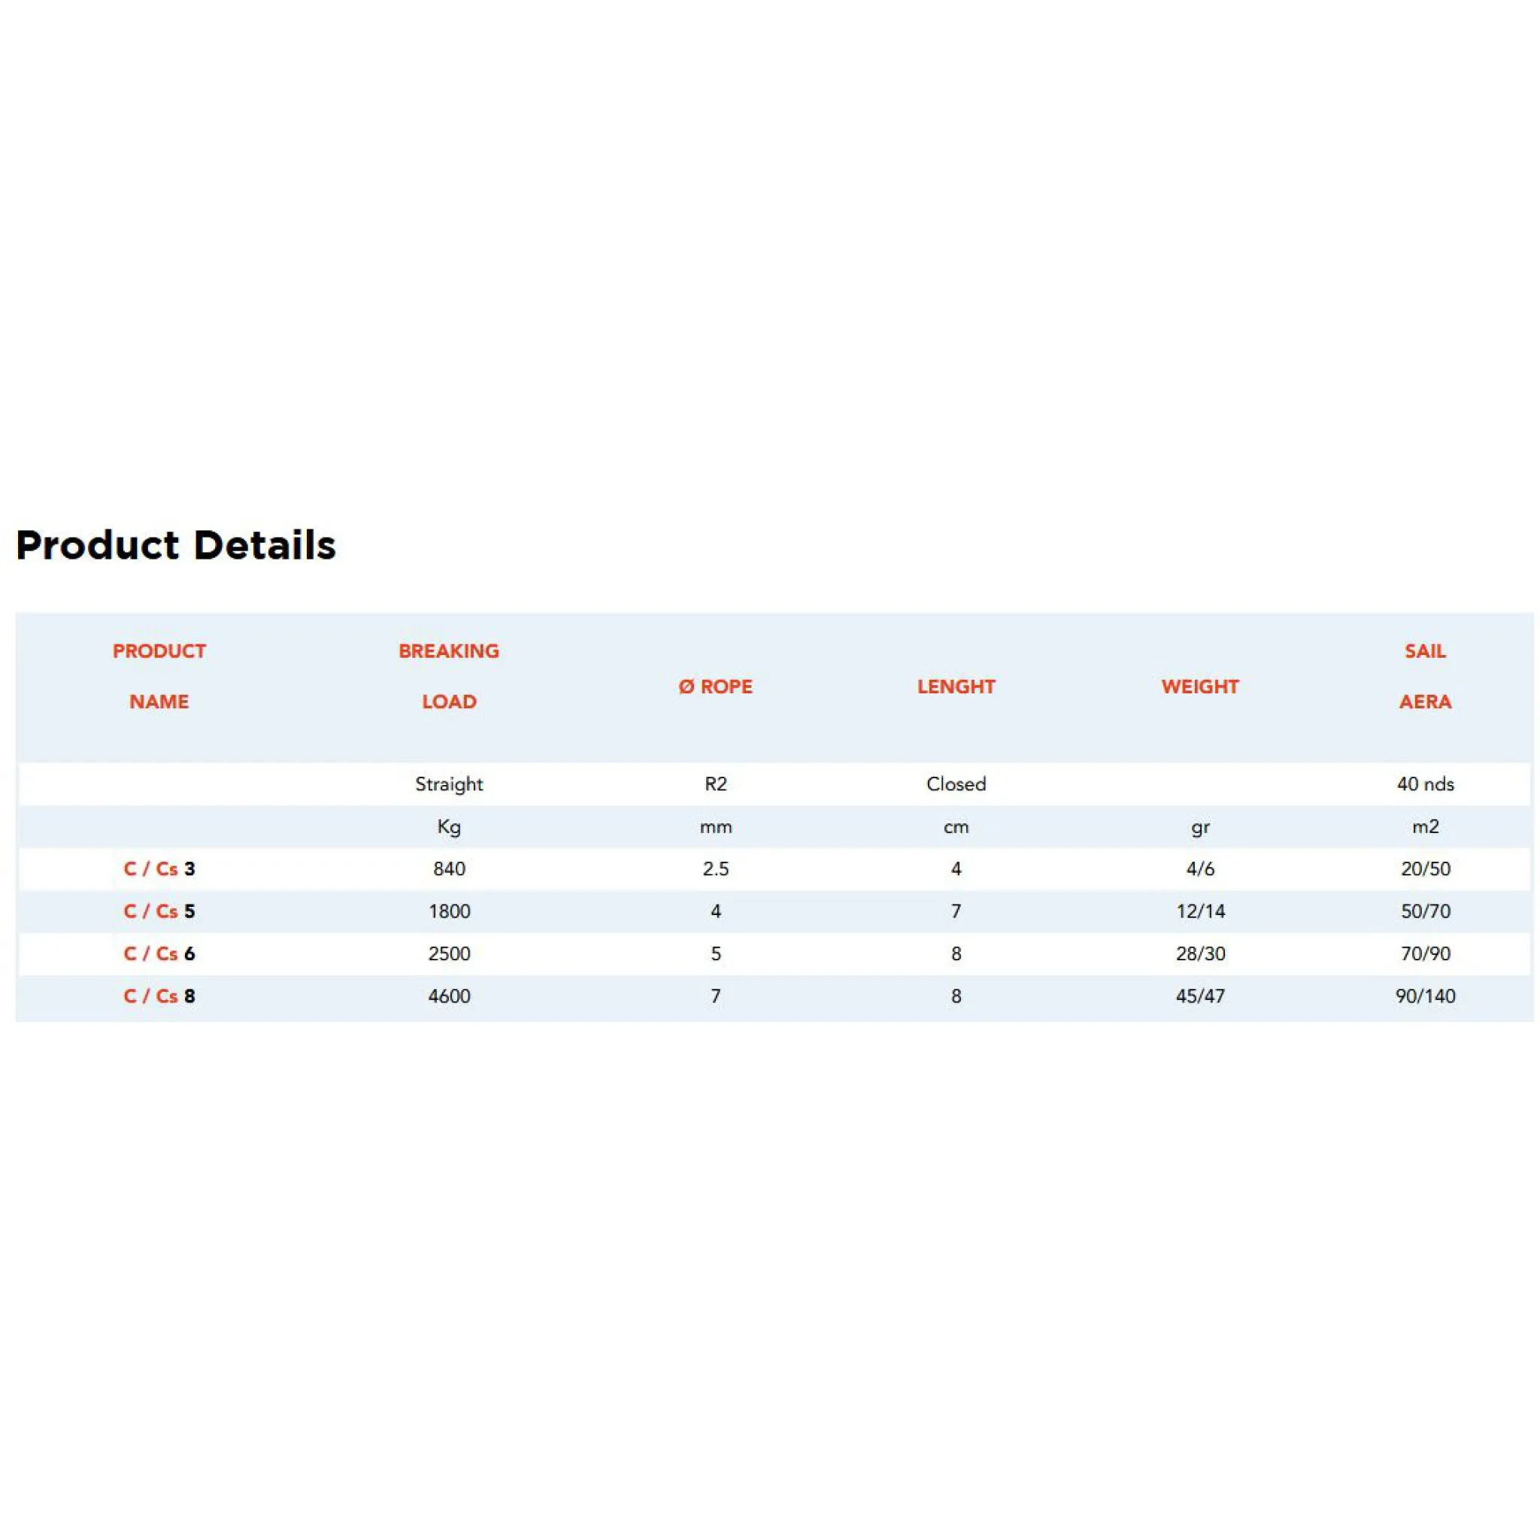Click the Ø ROPE column header

715,687
